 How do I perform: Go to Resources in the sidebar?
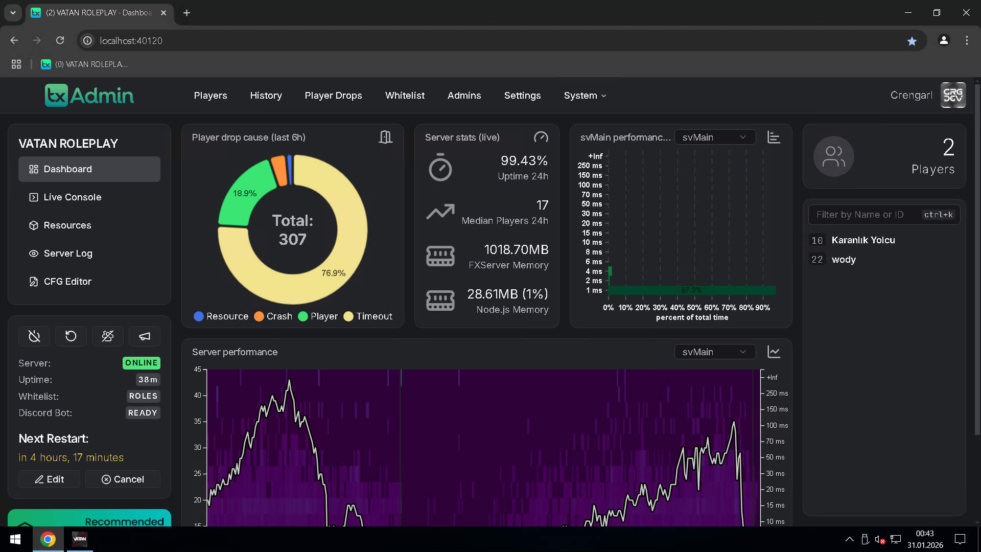pyautogui.click(x=89, y=225)
